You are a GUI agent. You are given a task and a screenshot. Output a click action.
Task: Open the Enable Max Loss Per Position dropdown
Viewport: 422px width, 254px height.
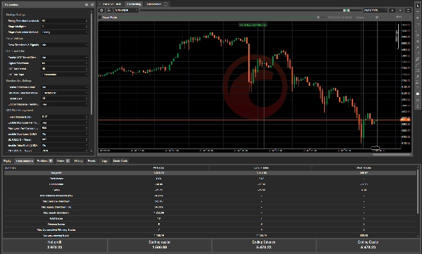click(x=65, y=122)
